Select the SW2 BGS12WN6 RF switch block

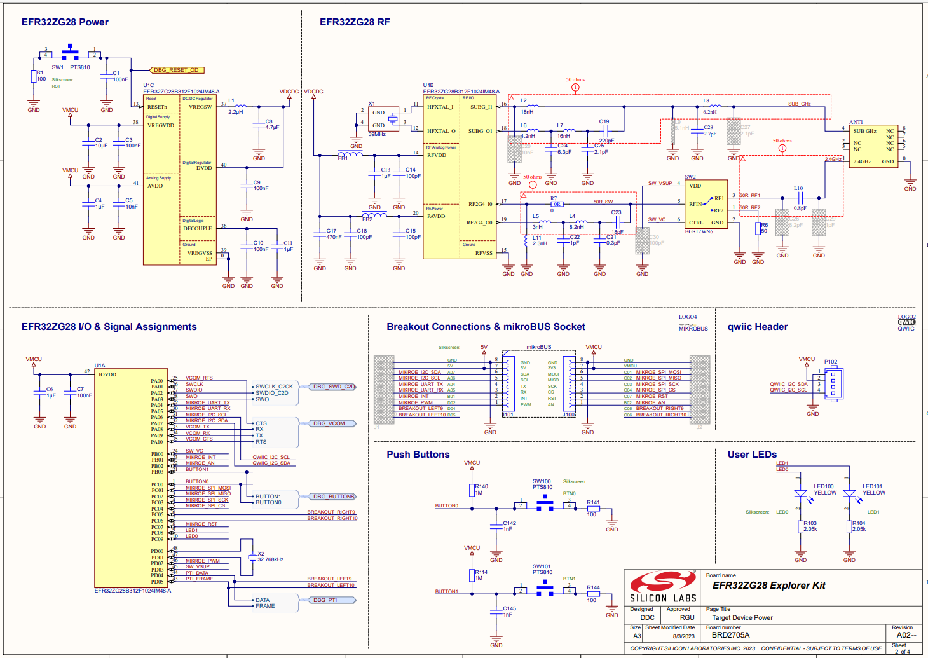(x=706, y=204)
